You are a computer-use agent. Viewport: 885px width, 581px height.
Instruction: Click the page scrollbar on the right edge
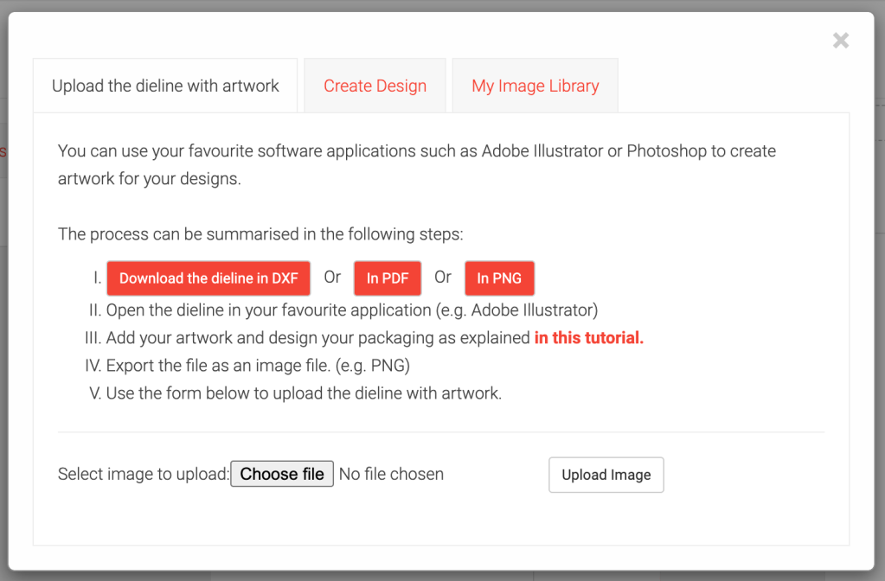point(880,290)
